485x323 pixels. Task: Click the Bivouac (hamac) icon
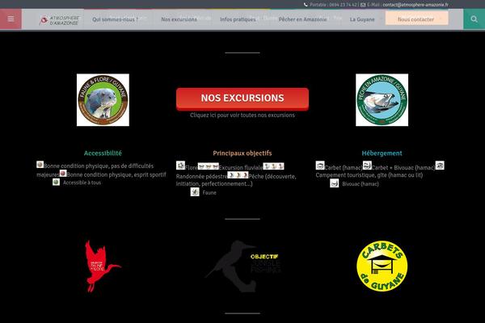pos(335,183)
